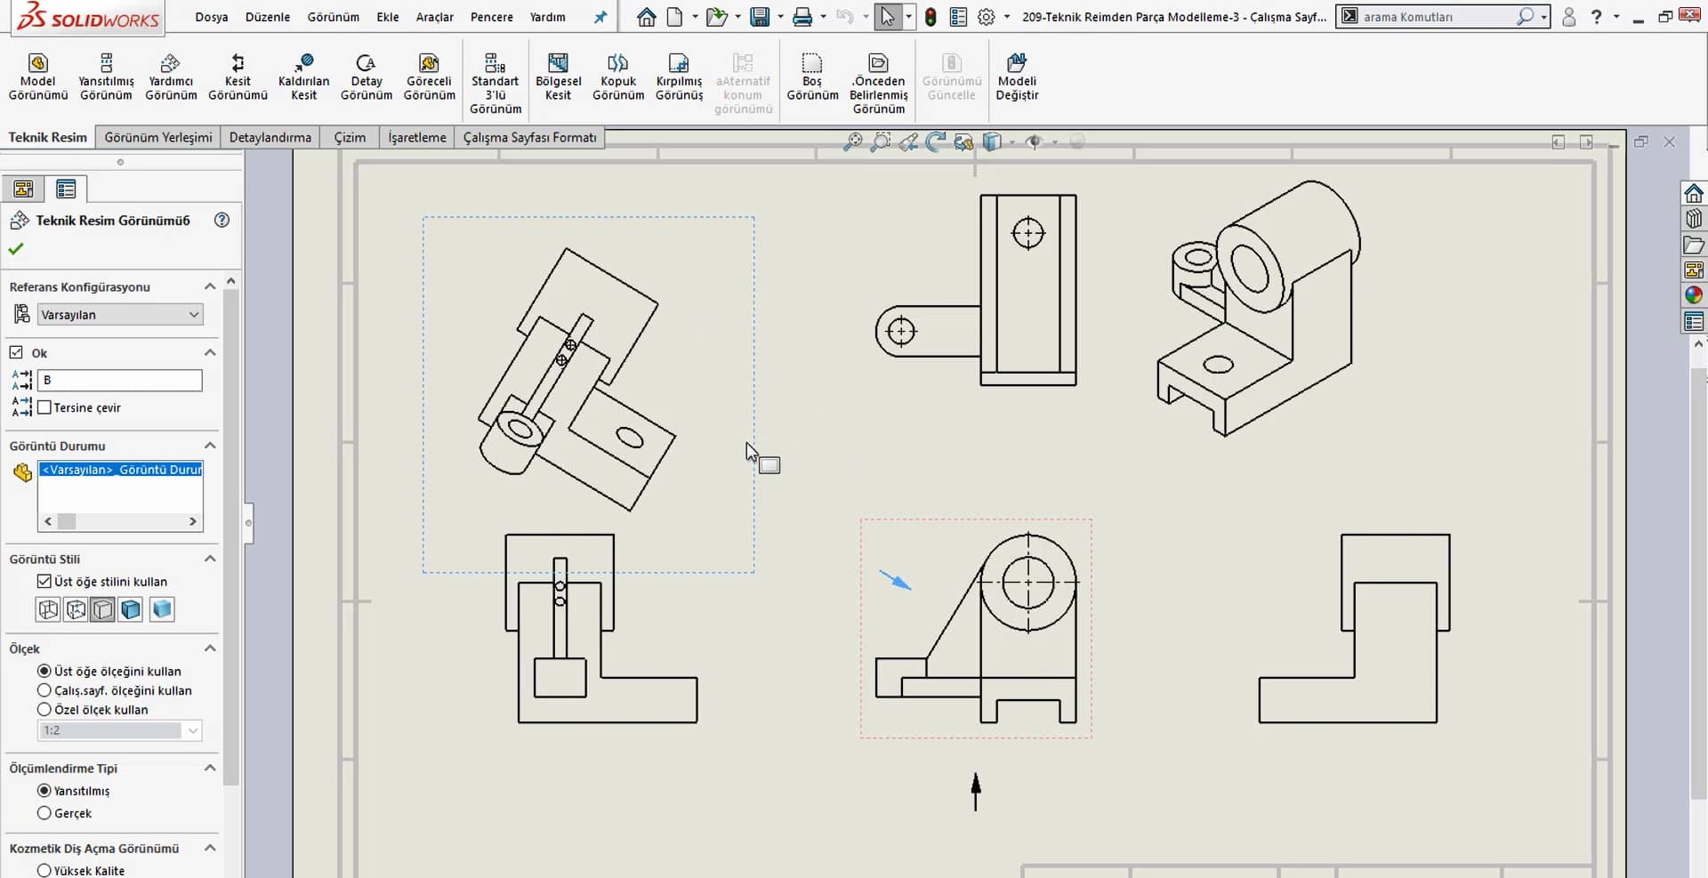Viewport: 1708px width, 878px height.
Task: Collapse the Ölçek section chevron
Action: click(x=210, y=648)
